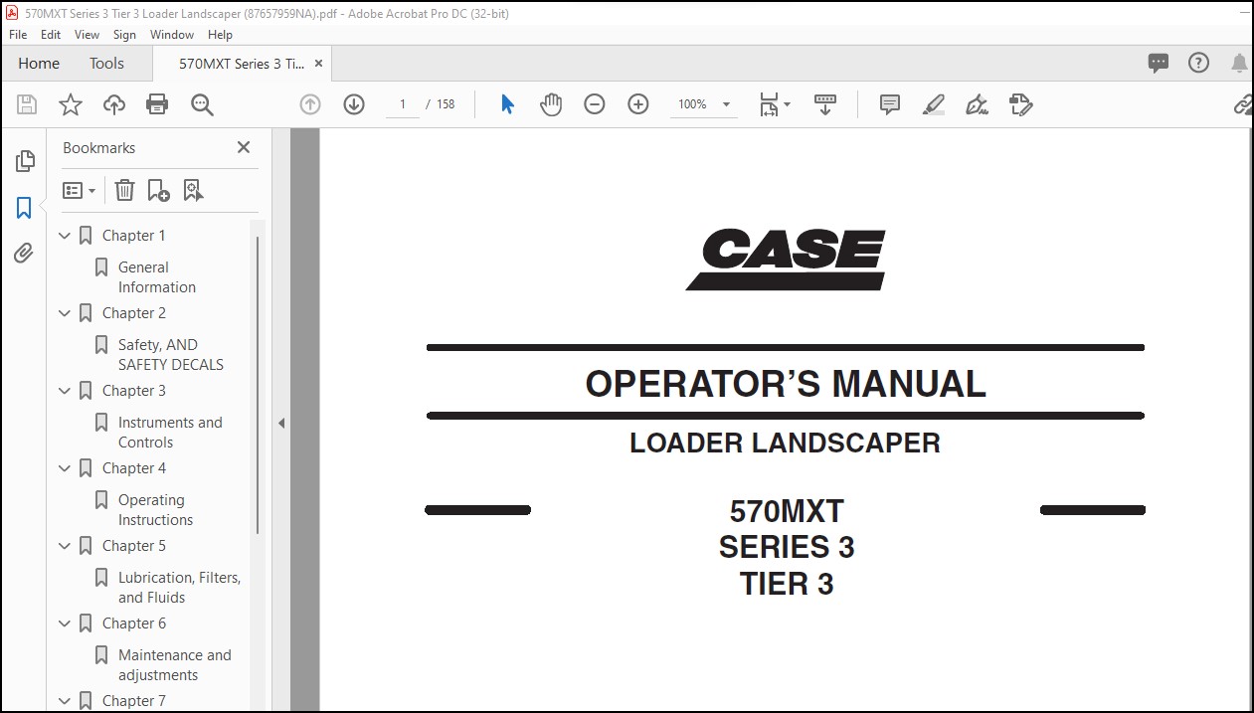Image resolution: width=1254 pixels, height=713 pixels.
Task: Open Help question mark icon
Action: pyautogui.click(x=1199, y=63)
